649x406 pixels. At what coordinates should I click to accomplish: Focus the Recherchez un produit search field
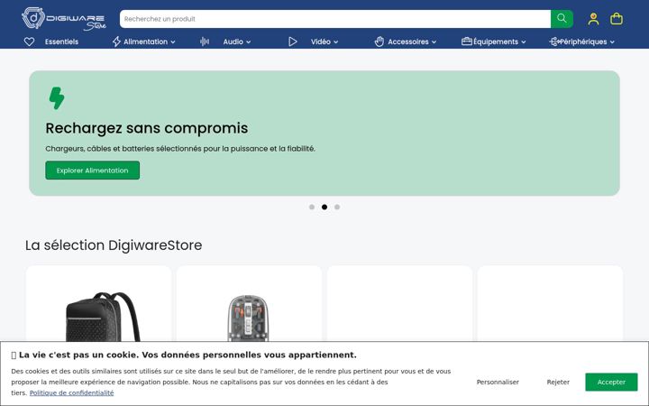[335, 19]
